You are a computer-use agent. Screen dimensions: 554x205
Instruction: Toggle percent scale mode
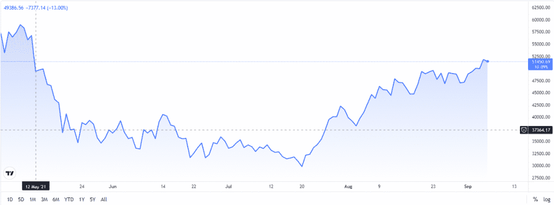[536, 200]
